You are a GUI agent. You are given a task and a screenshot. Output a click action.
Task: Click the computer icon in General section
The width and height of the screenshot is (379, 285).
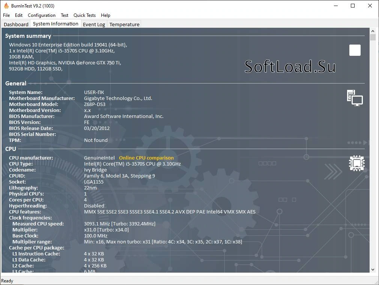pos(355,98)
